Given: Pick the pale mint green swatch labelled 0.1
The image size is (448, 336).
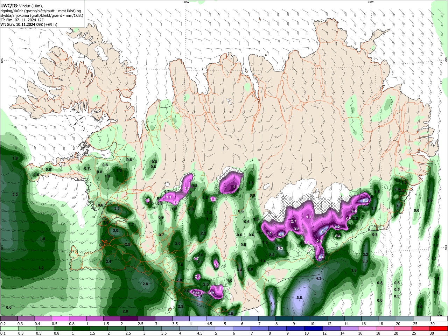Looking at the screenshot, I should click(x=8, y=328).
